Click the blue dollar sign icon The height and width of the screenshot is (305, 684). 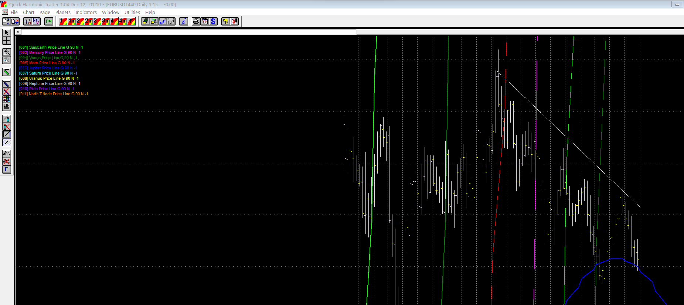point(213,21)
